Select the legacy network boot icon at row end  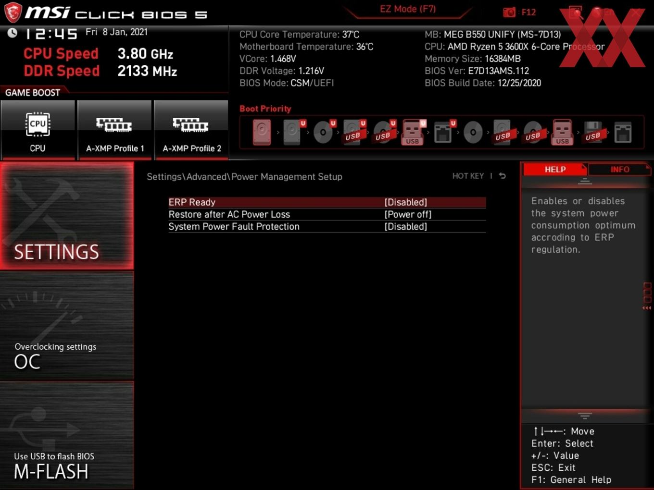[623, 132]
